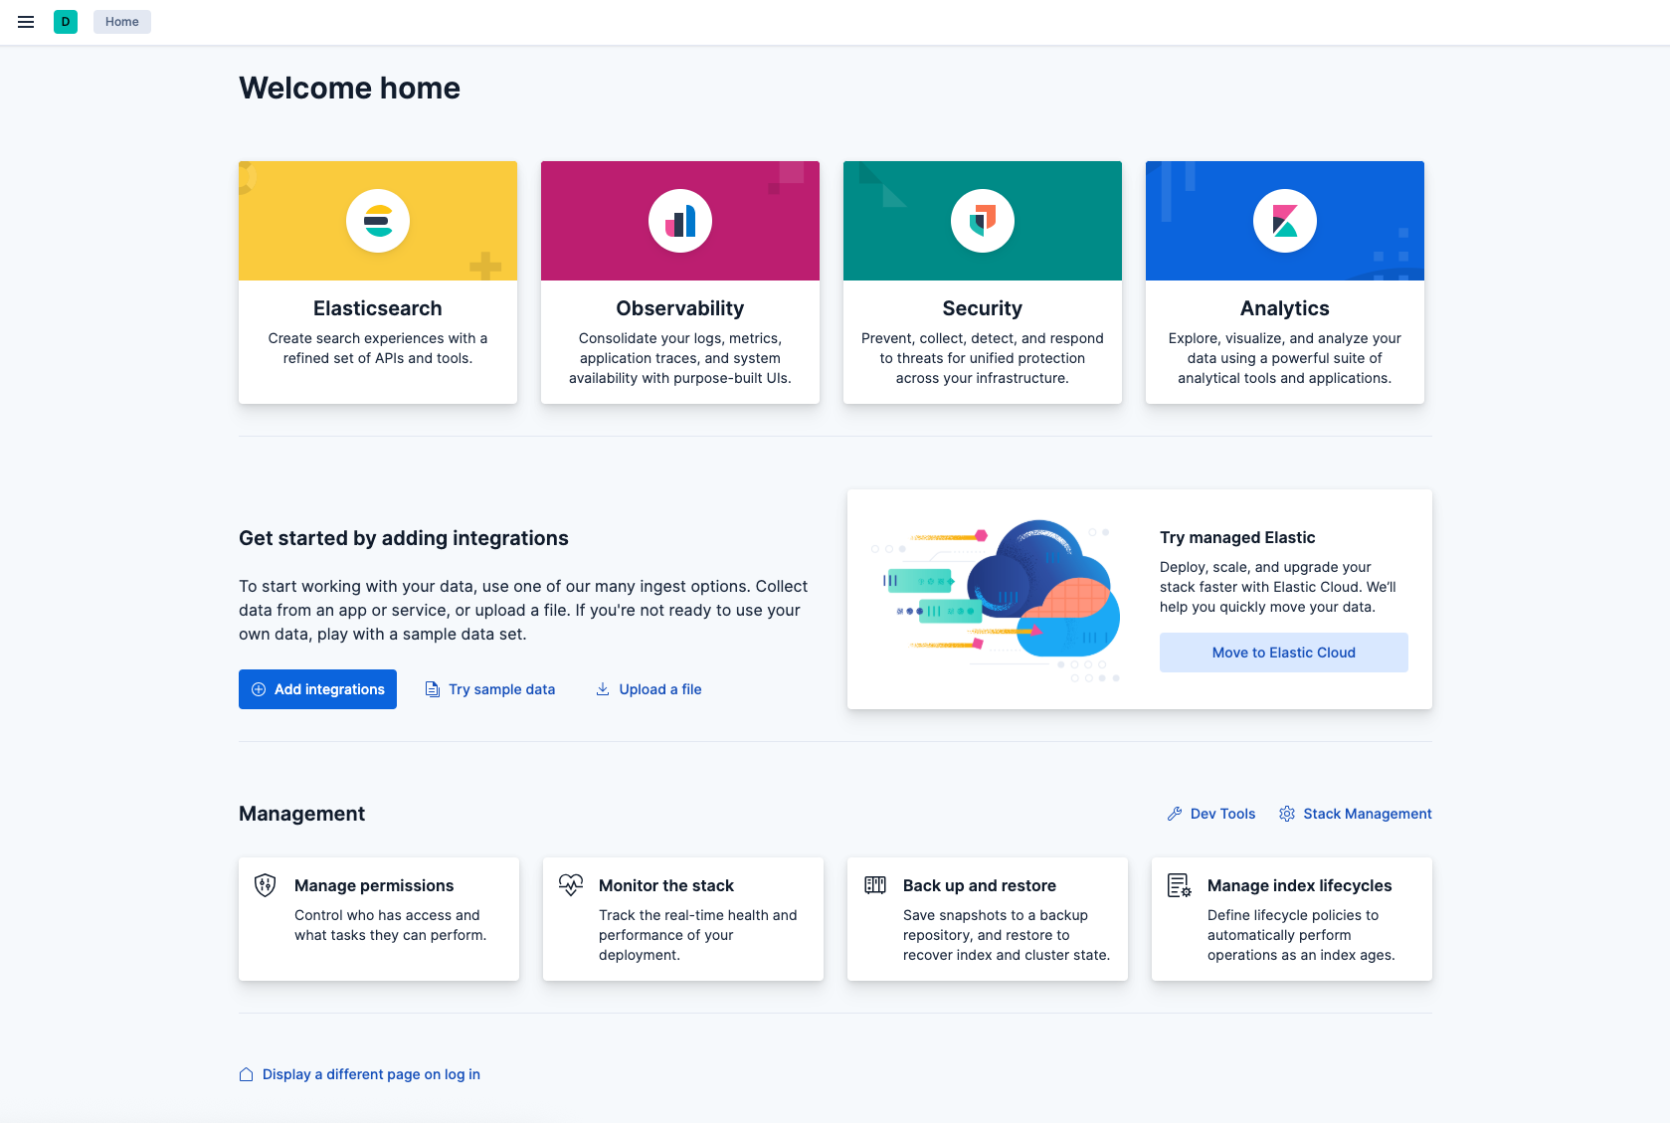Click Get started by adding integrations heading

[x=404, y=538]
